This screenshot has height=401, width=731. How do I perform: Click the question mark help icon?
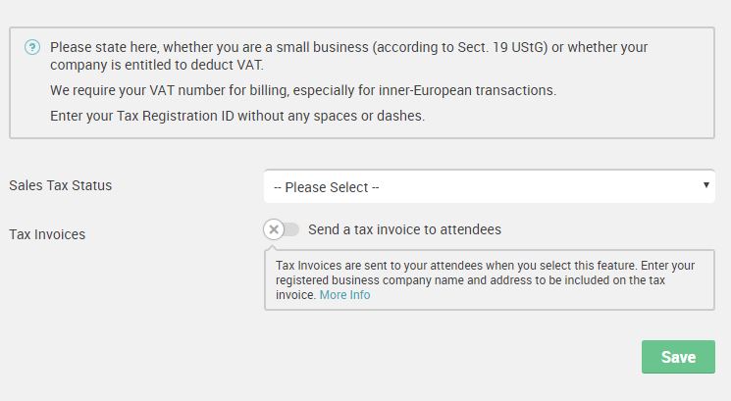[32, 47]
